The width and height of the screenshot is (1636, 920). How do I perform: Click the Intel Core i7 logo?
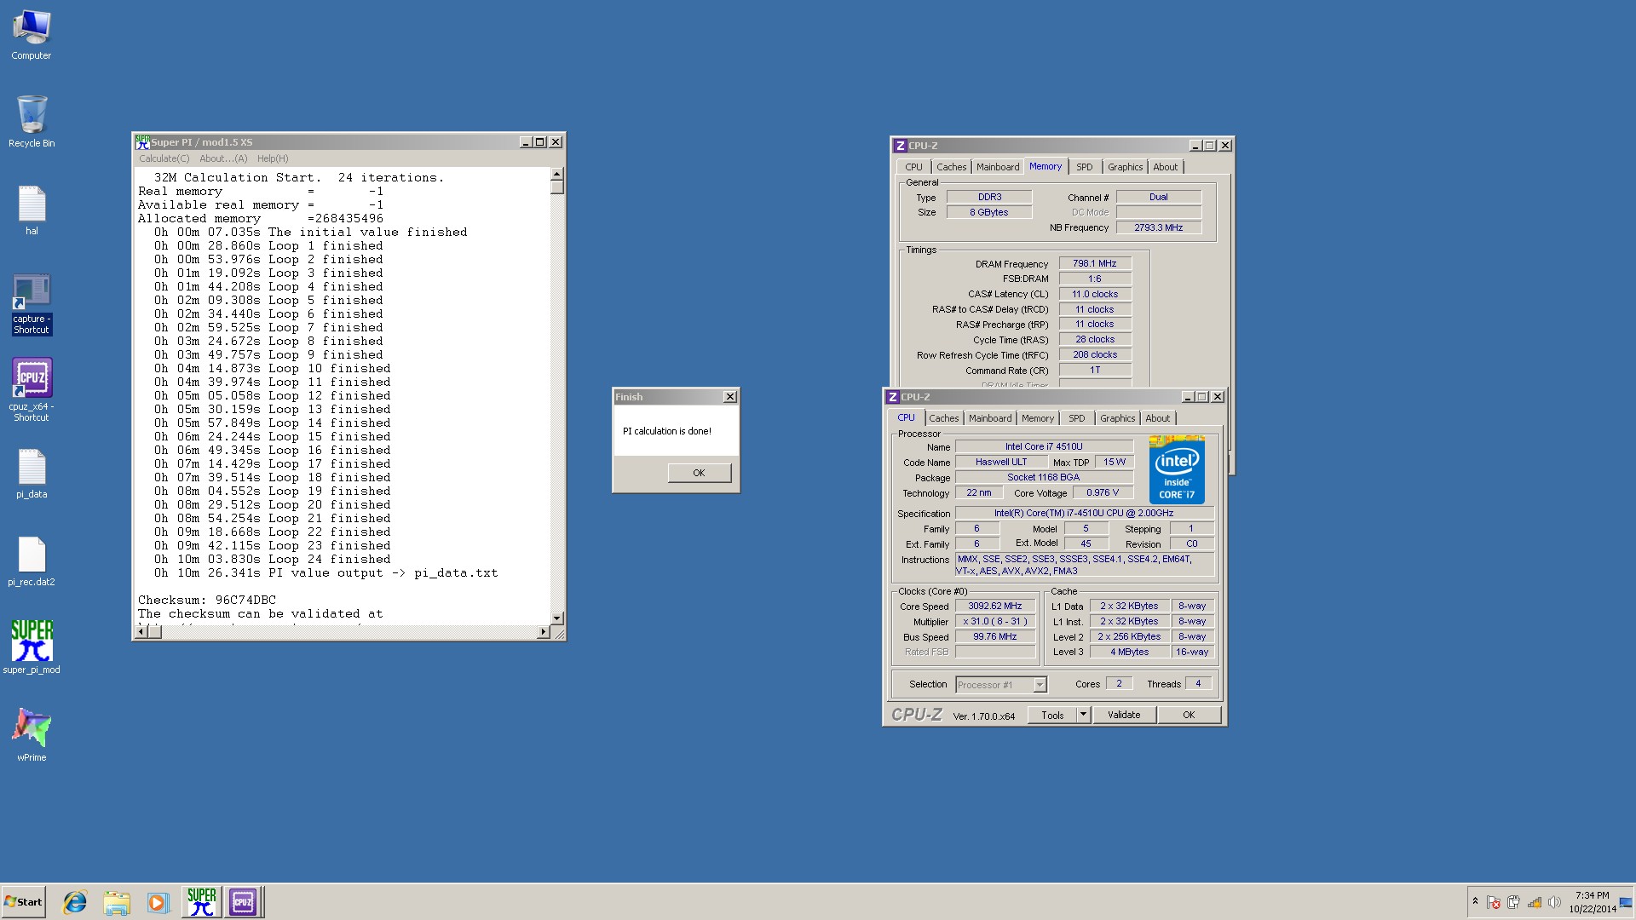[1177, 469]
